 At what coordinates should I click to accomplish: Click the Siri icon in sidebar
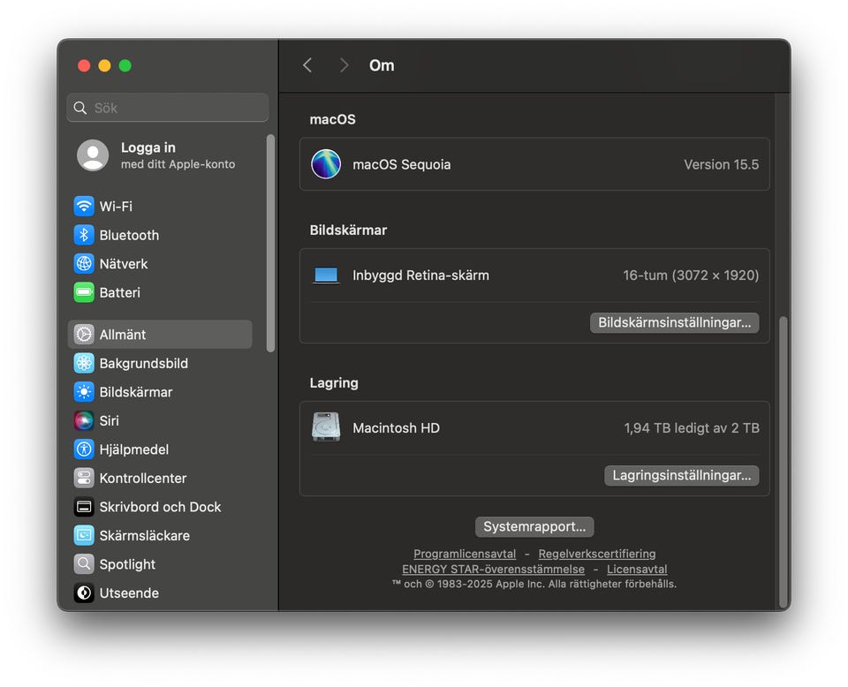coord(84,421)
